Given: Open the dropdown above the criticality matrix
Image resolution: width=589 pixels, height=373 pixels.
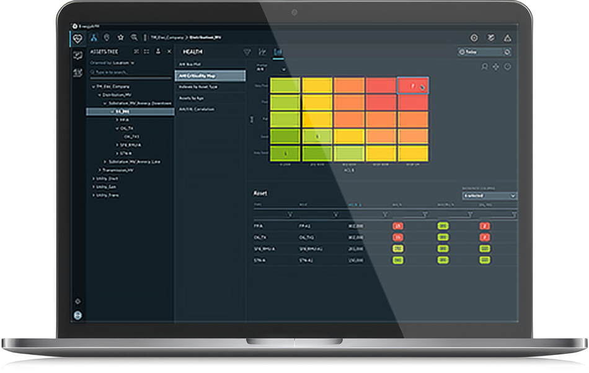Looking at the screenshot, I should coord(271,69).
